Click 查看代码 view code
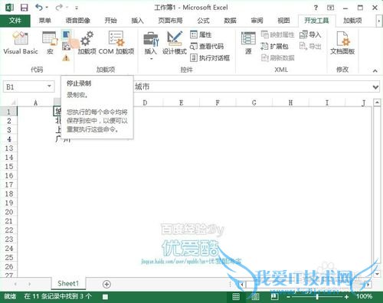Image resolution: width=383 pixels, height=303 pixels. [x=207, y=46]
